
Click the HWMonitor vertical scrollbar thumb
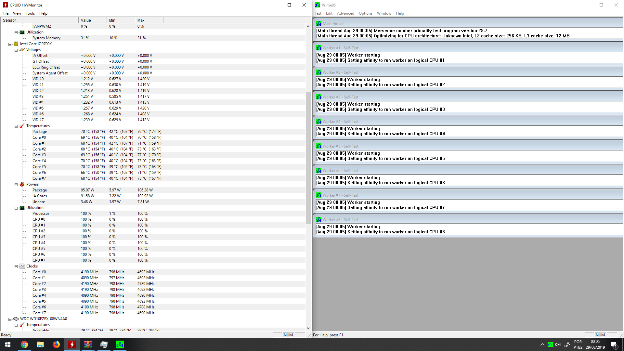[308, 158]
